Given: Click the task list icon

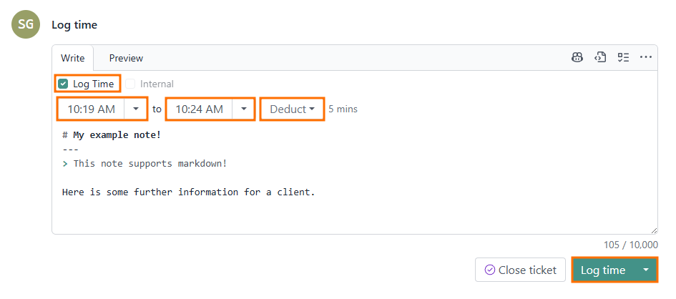Looking at the screenshot, I should click(x=623, y=58).
